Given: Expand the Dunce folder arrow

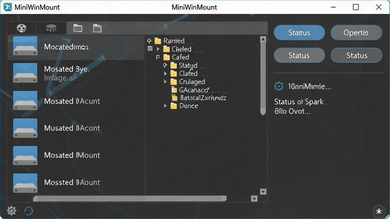Looking at the screenshot, I should click(x=165, y=106).
